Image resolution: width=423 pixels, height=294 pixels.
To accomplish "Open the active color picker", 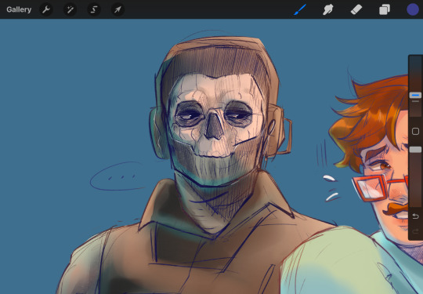I will (413, 9).
